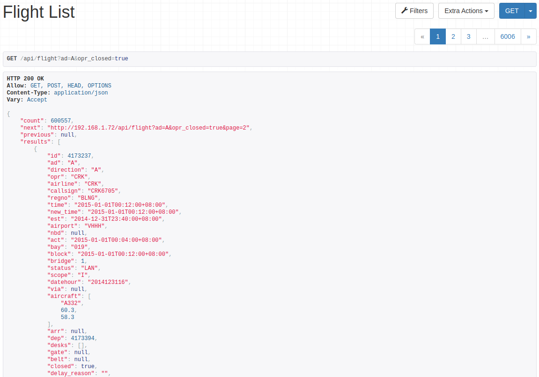Viewport: 539px width, 377px height.
Task: Open the filter options dialog
Action: click(x=414, y=10)
